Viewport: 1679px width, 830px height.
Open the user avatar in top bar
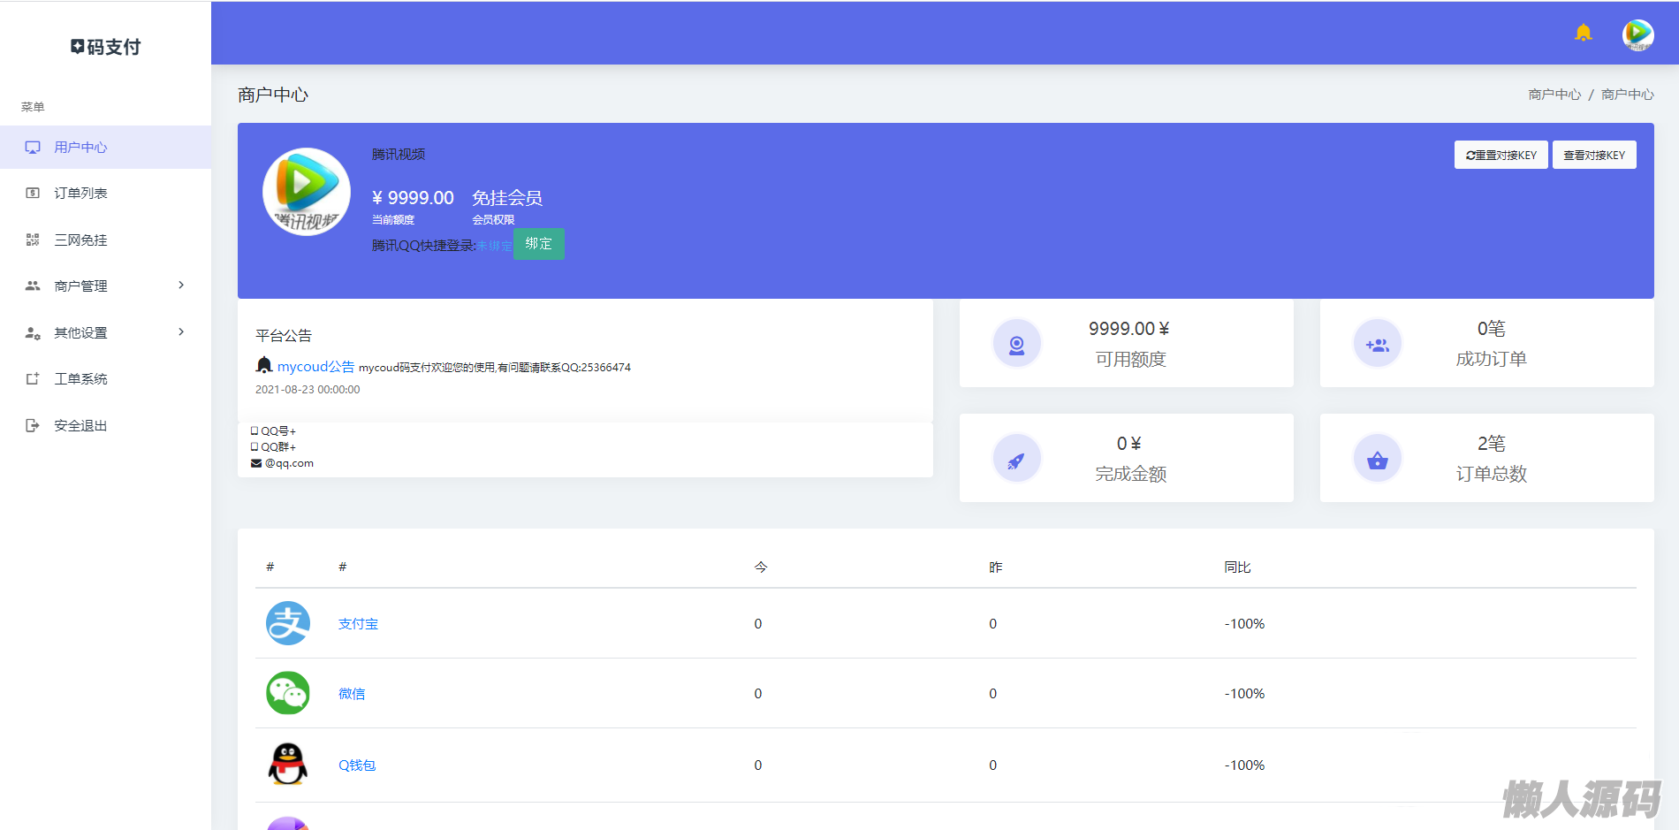pos(1637,34)
